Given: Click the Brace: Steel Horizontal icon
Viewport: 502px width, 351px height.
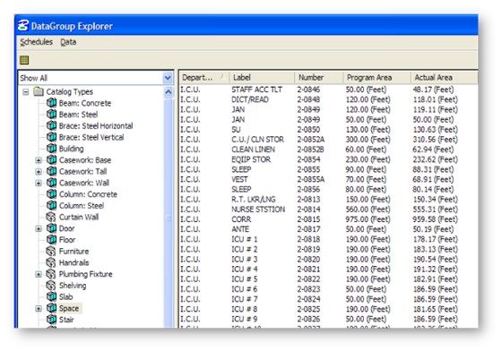Looking at the screenshot, I should [x=51, y=125].
